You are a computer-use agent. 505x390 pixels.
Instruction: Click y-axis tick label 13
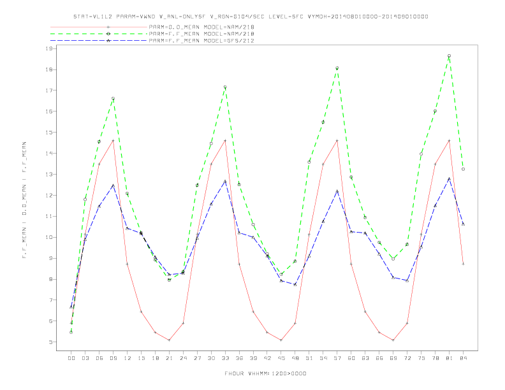tap(49, 175)
